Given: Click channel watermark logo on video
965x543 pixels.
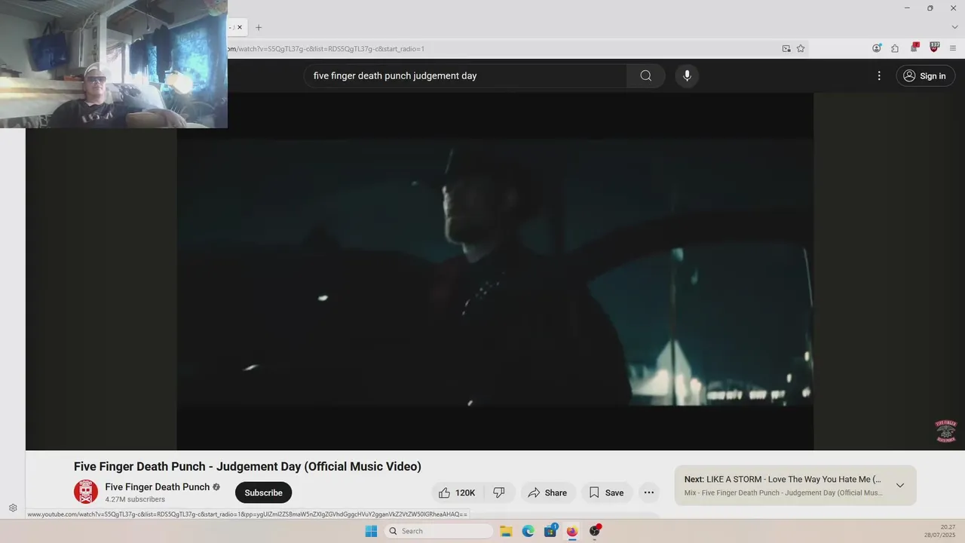Looking at the screenshot, I should 945,431.
